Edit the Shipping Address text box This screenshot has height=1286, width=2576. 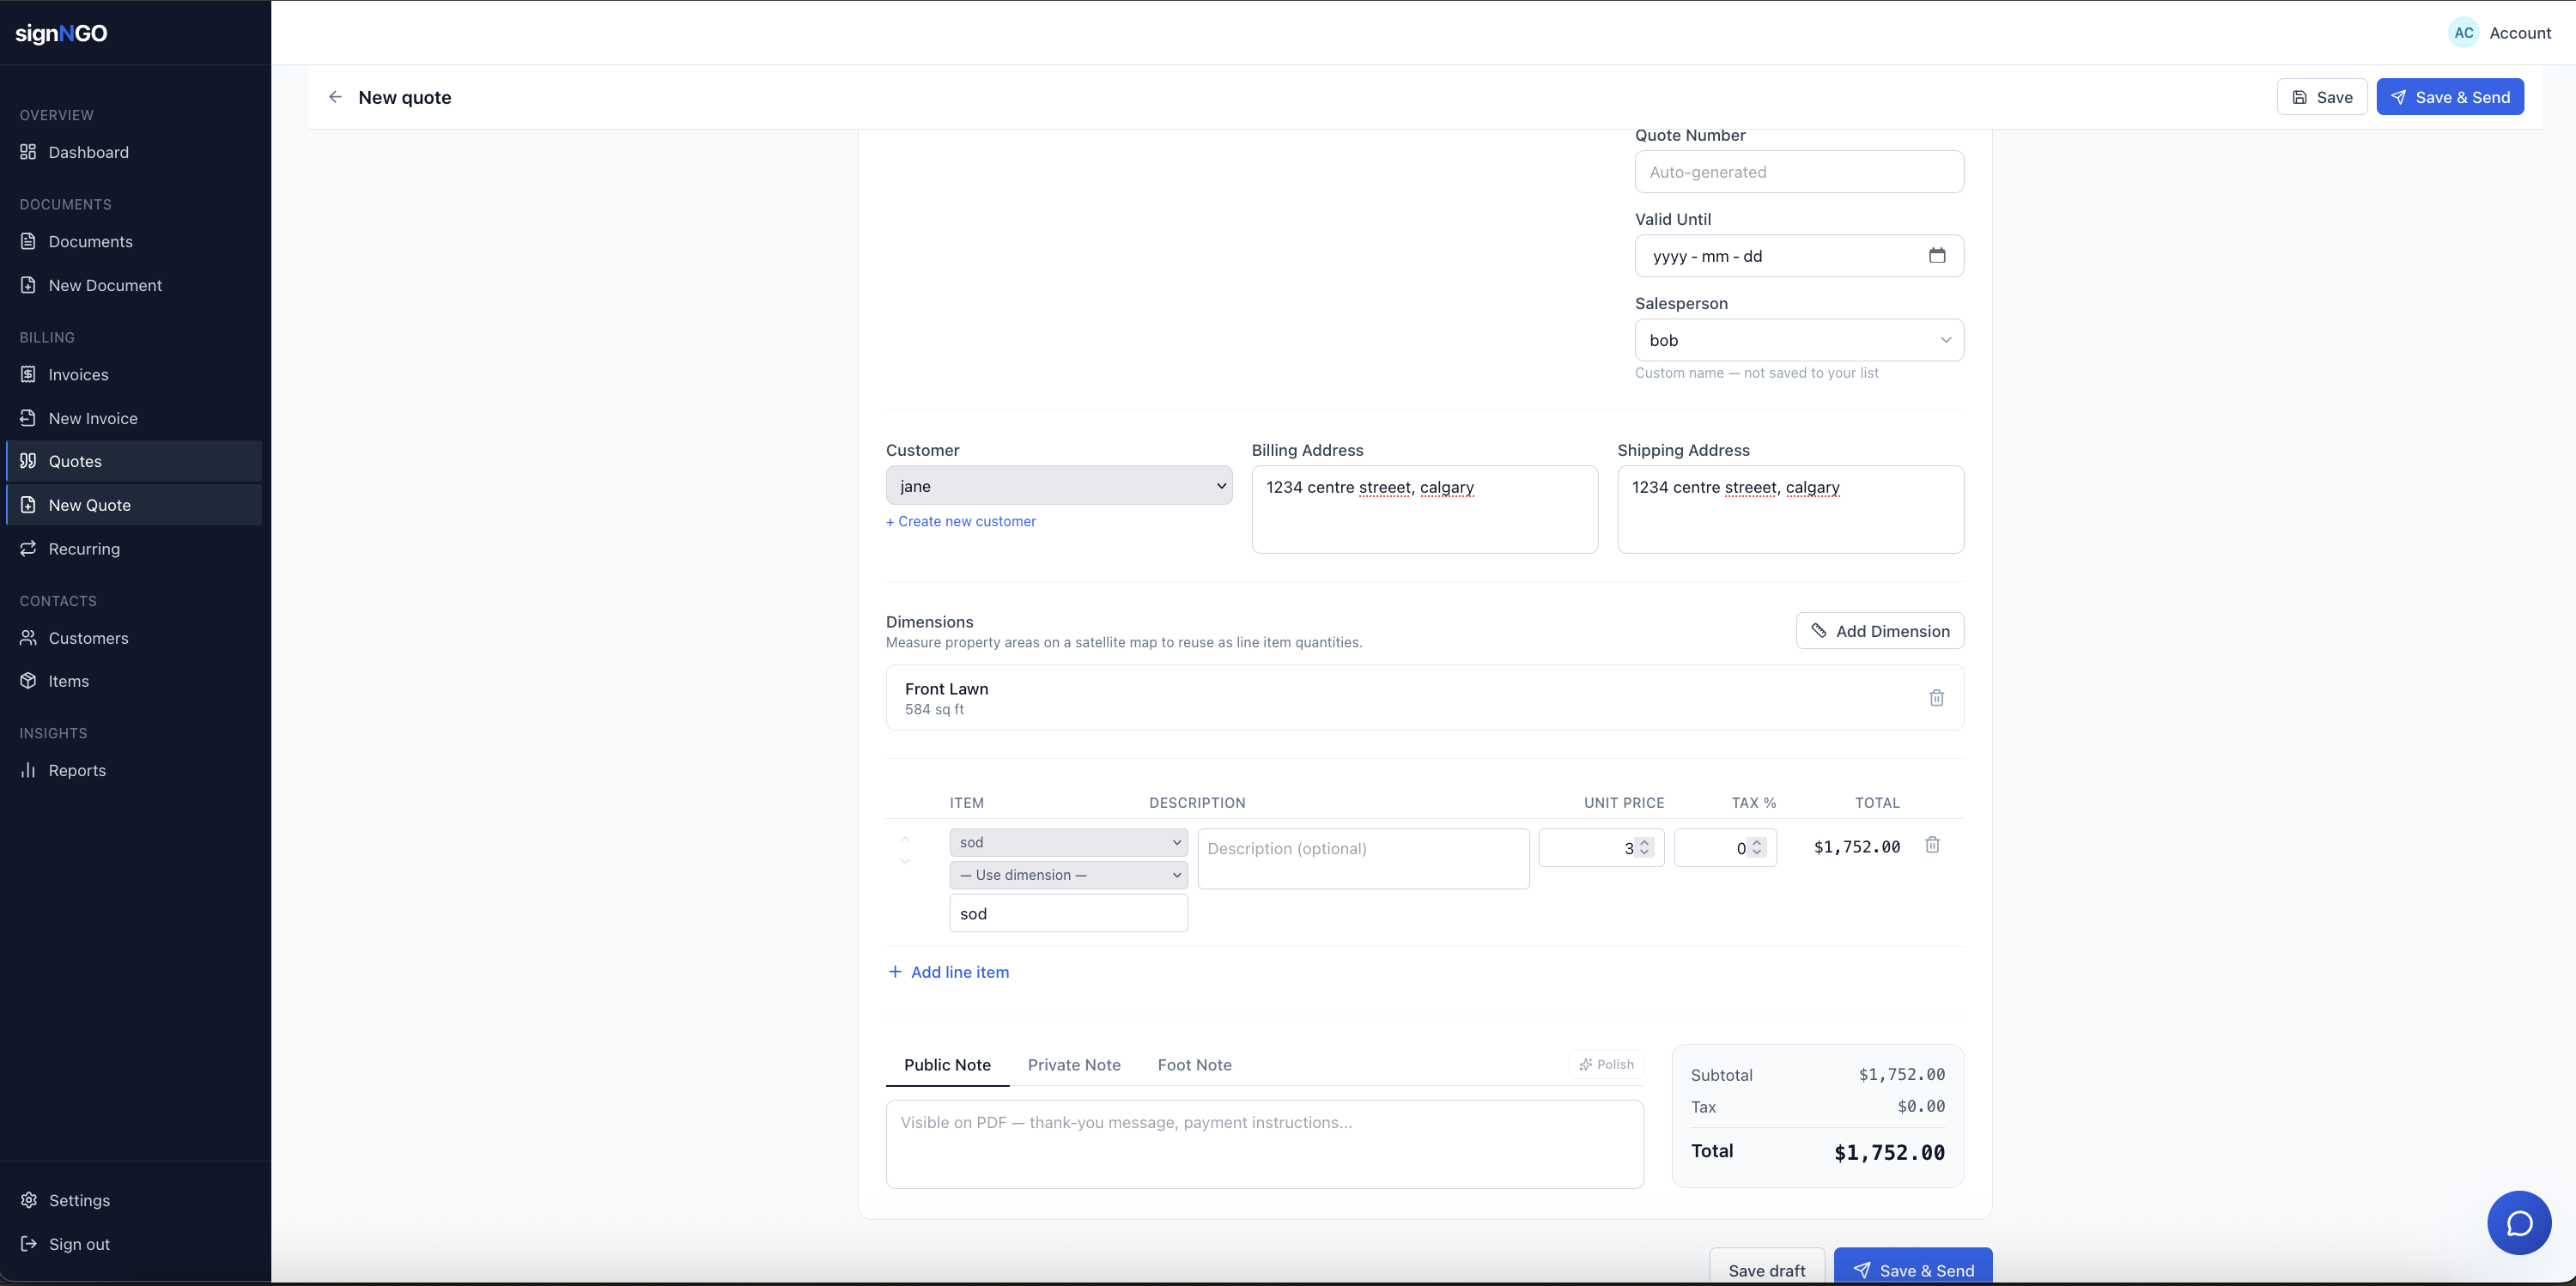click(x=1791, y=509)
